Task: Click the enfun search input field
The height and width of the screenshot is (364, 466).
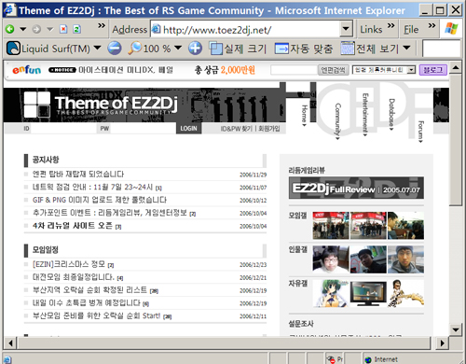Action: (x=294, y=70)
